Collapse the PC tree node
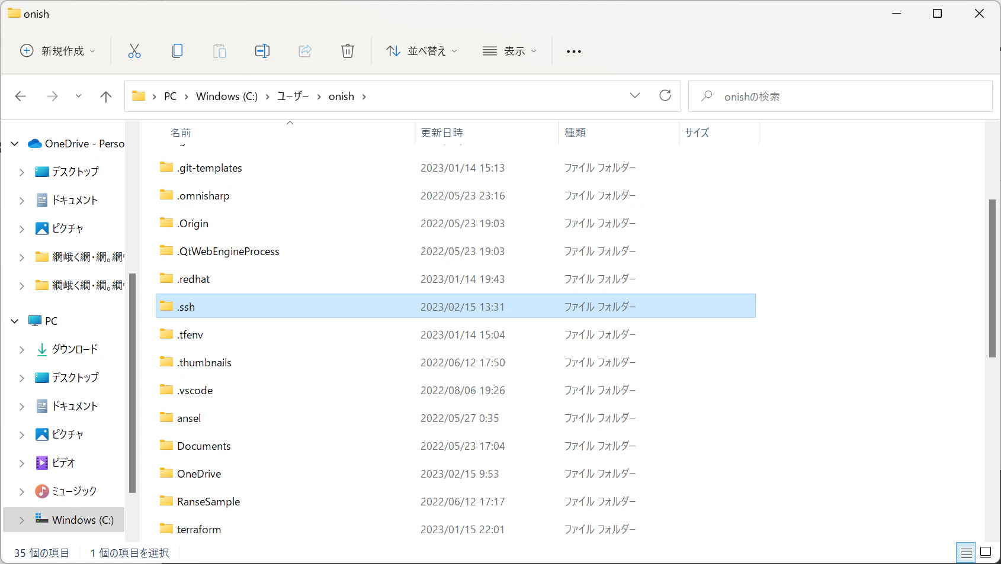Viewport: 1001px width, 564px height. 15,321
